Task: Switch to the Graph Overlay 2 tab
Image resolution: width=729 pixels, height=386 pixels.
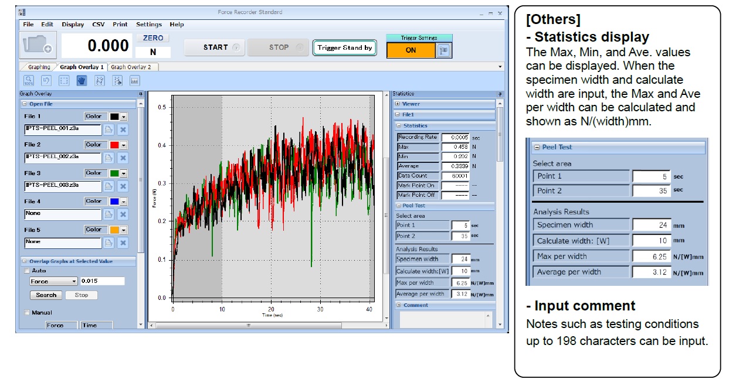Action: 131,67
